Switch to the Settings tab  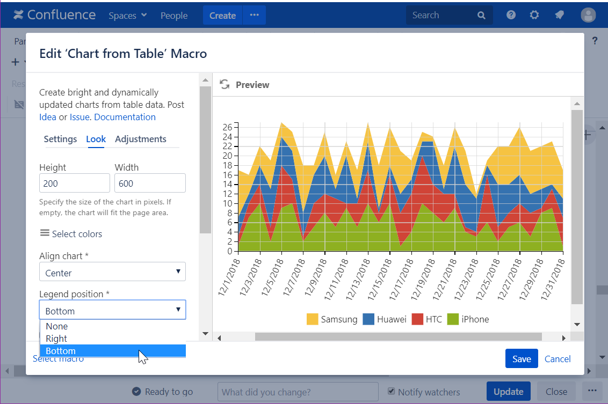pyautogui.click(x=60, y=139)
